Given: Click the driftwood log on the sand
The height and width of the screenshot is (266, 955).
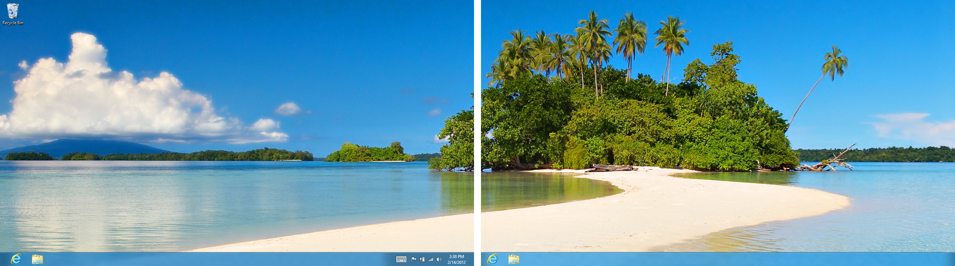Looking at the screenshot, I should 612,168.
